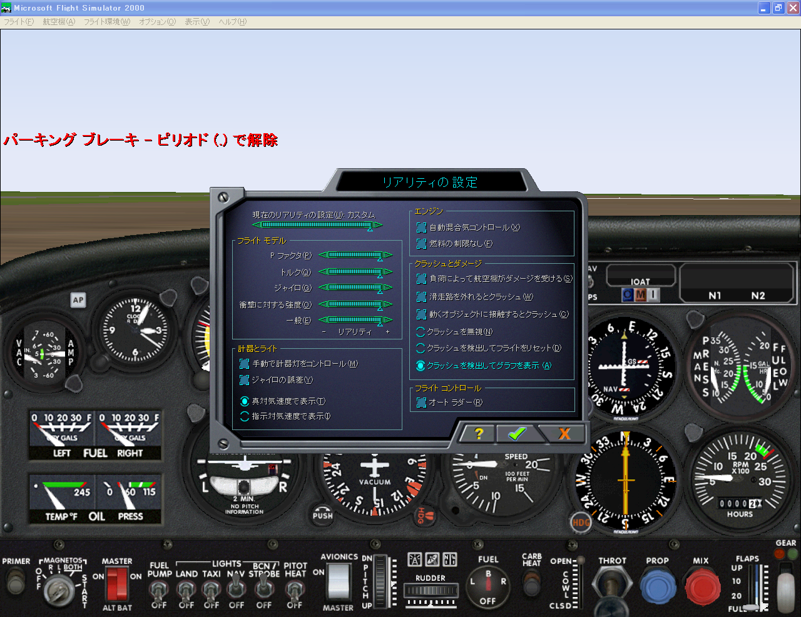
Task: Click the leftmost panel icon above RUDDER
Action: tap(414, 559)
